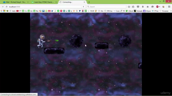Open the P5 bookmark

123,11
